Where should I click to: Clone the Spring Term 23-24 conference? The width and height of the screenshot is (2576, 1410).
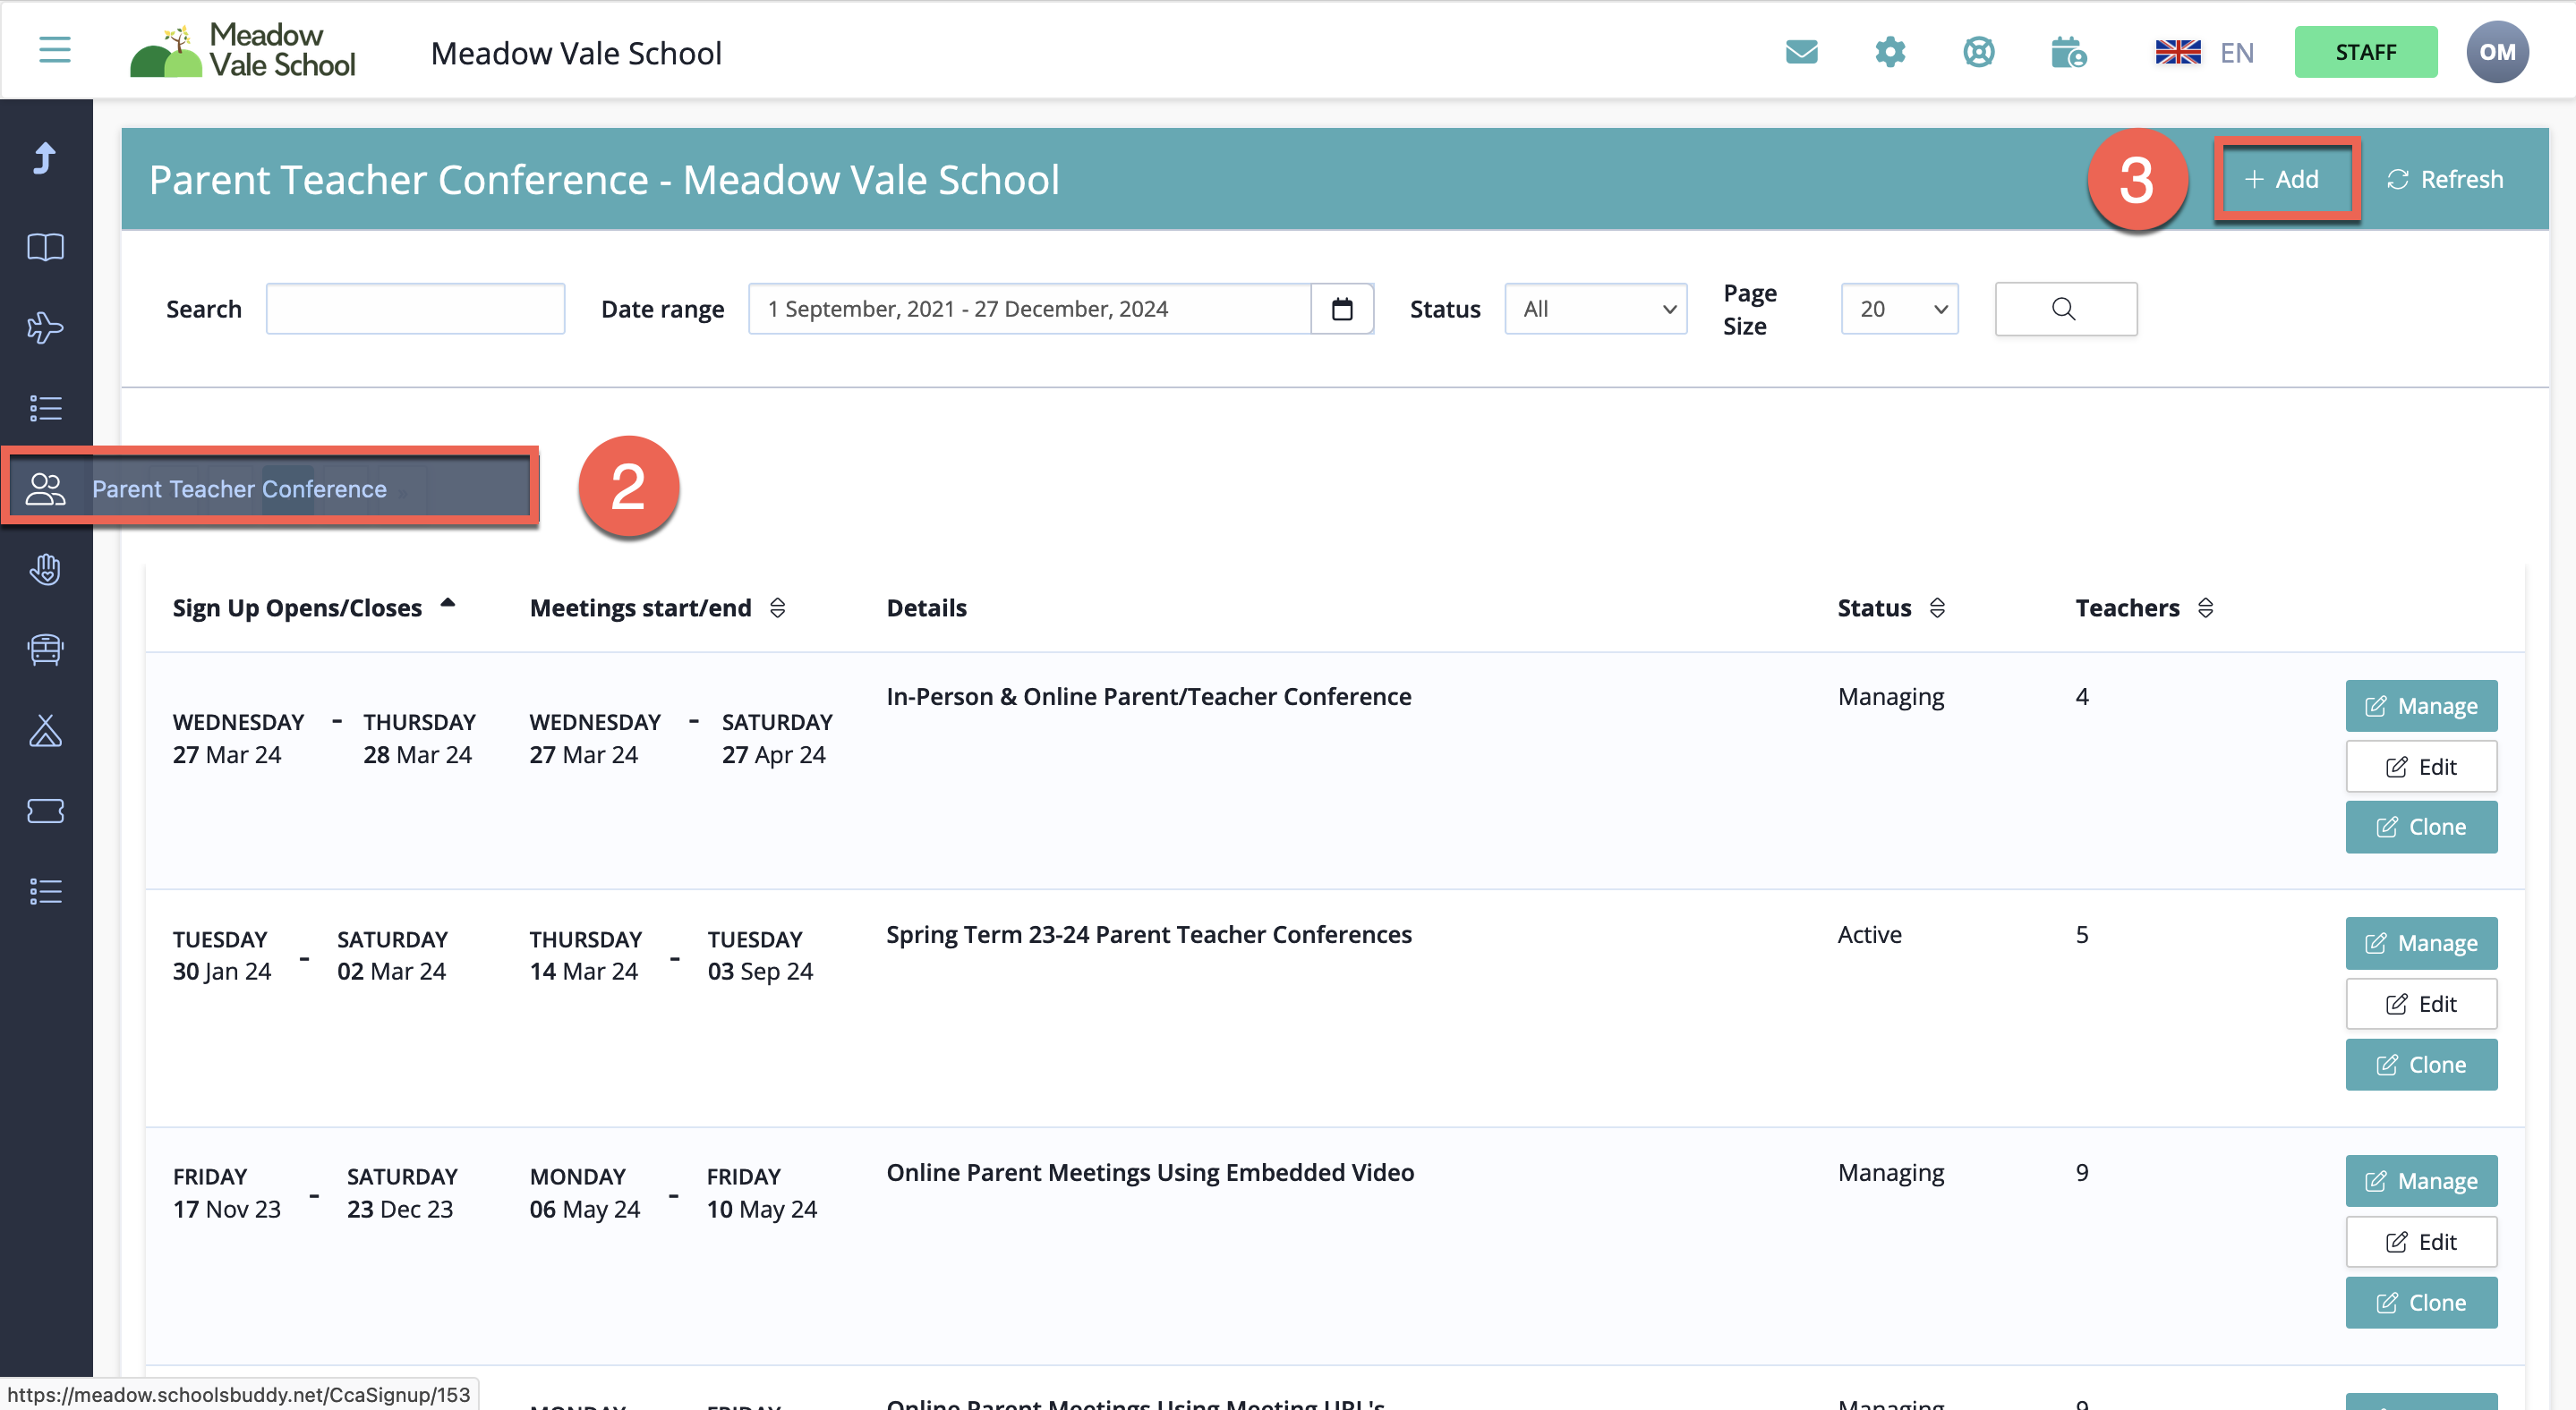click(2420, 1065)
